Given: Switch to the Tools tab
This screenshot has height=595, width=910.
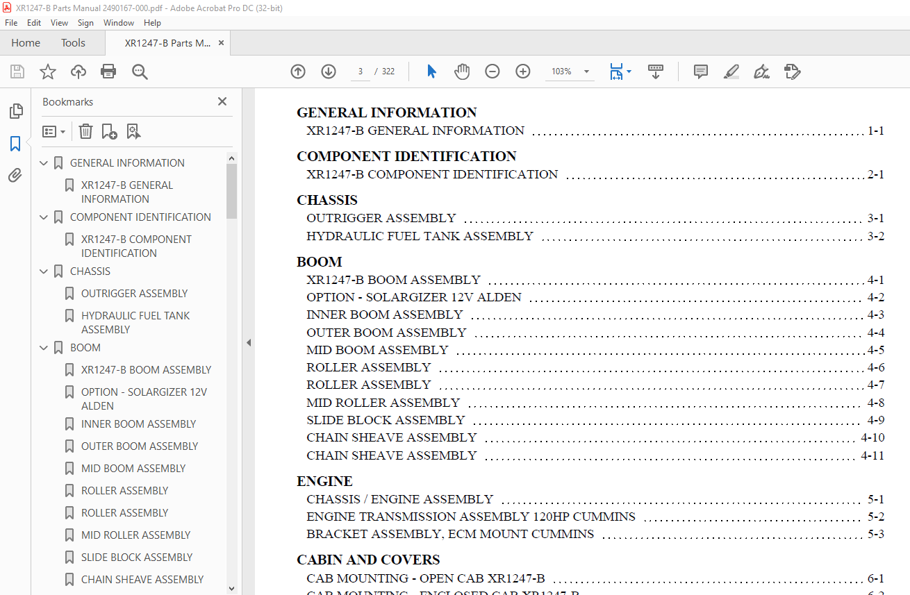Looking at the screenshot, I should tap(73, 43).
